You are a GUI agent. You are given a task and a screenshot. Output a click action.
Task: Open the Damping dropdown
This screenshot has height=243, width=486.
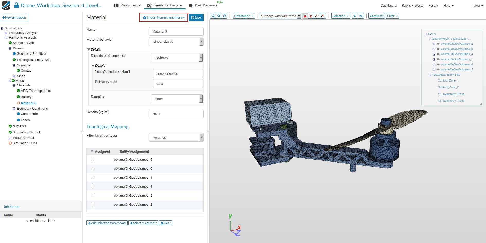(177, 99)
